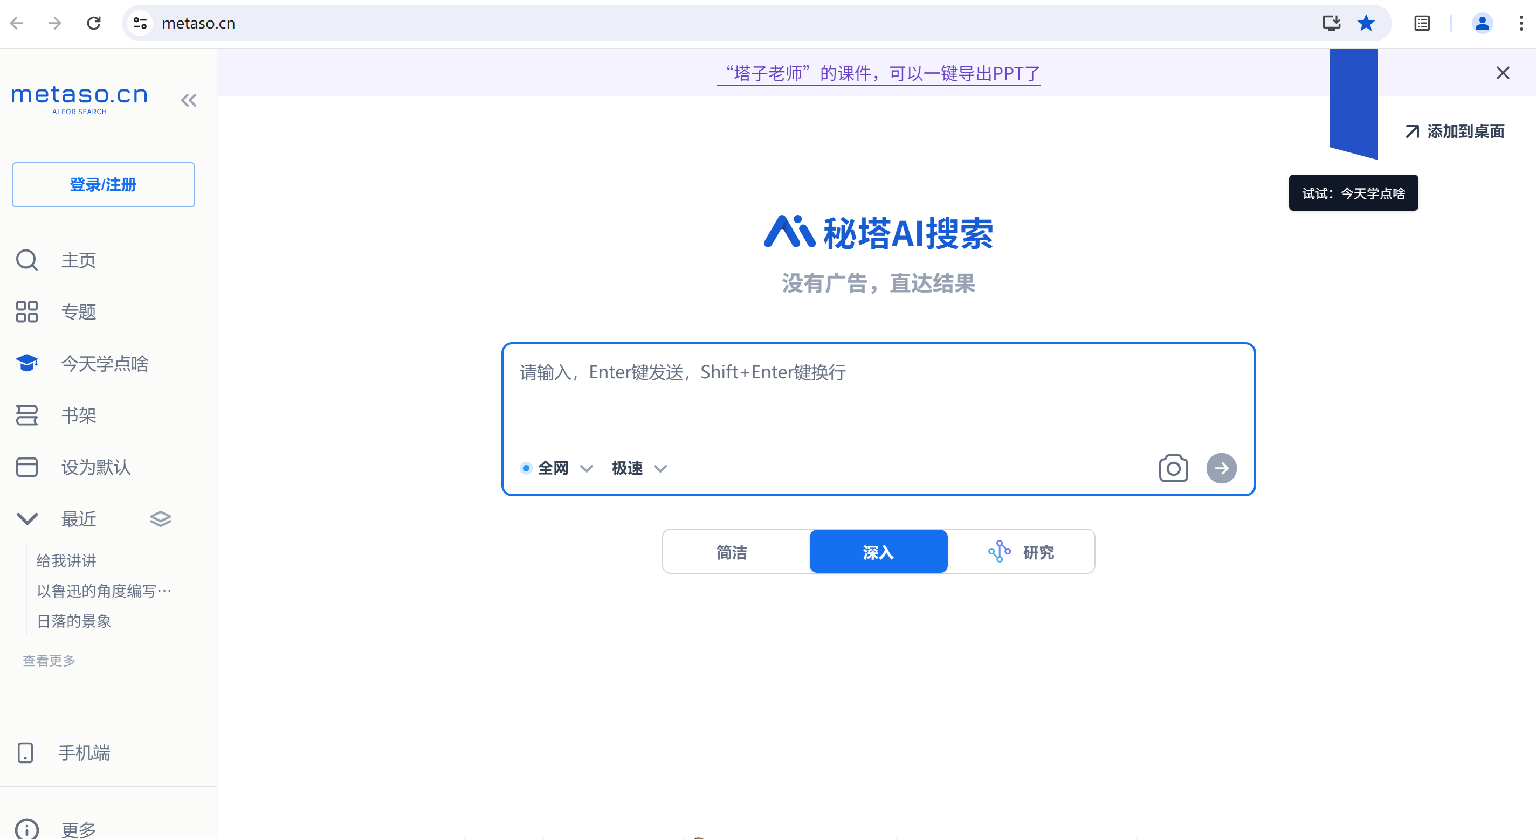Open the 书架 bookshelf icon
The height and width of the screenshot is (839, 1536).
pos(27,415)
